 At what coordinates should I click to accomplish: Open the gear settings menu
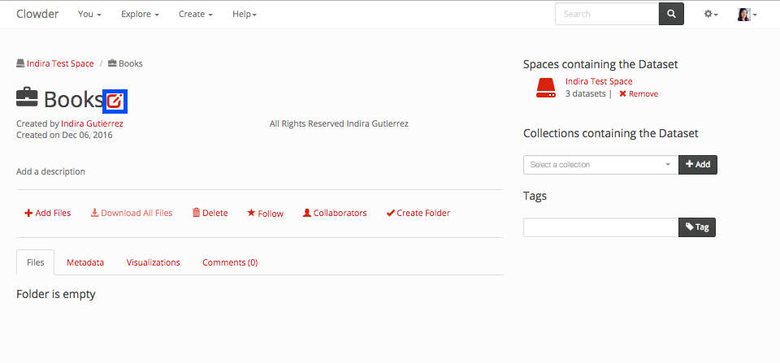coord(711,15)
